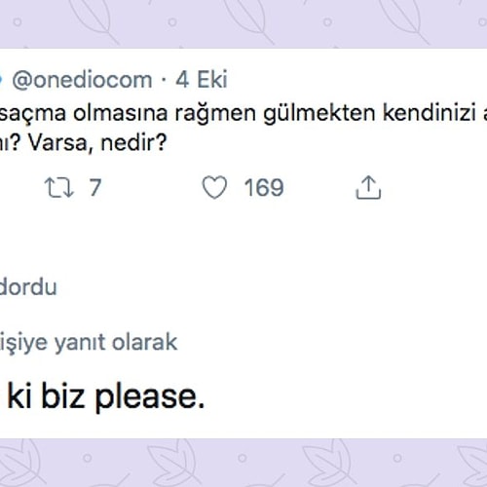Image resolution: width=487 pixels, height=487 pixels.
Task: Like the tweet with the heart icon
Action: point(214,187)
